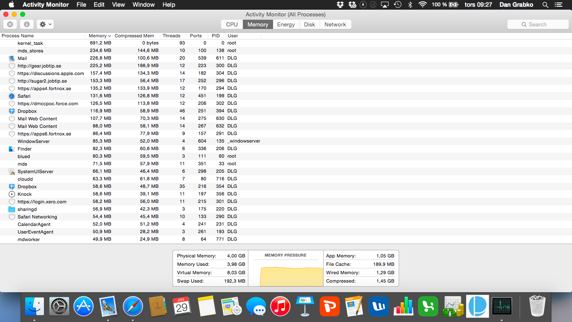This screenshot has width=572, height=322.
Task: Open the Window menu
Action: click(x=144, y=5)
